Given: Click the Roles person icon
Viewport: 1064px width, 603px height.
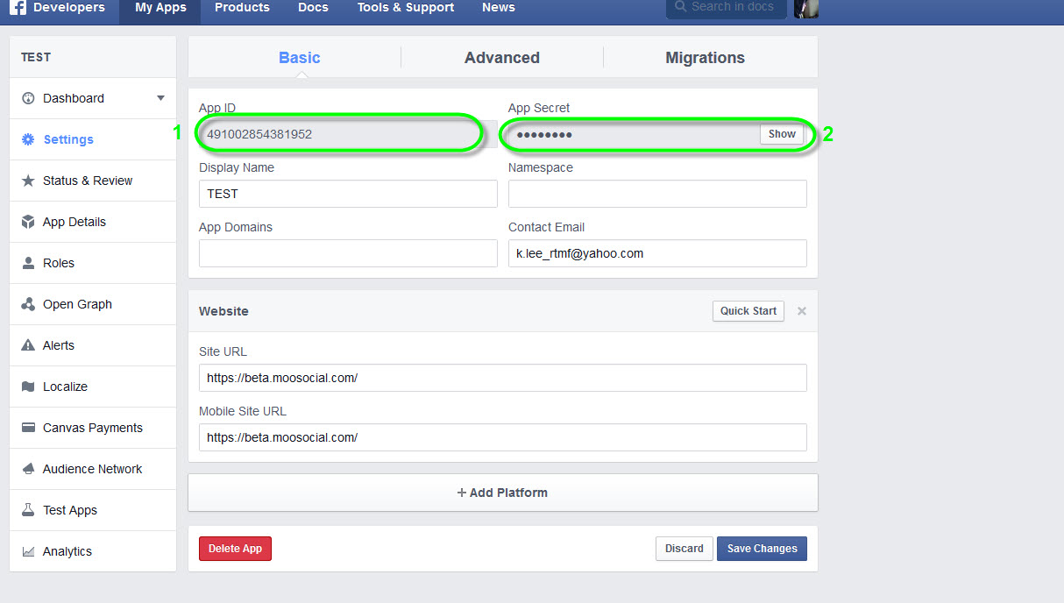Looking at the screenshot, I should [x=28, y=263].
